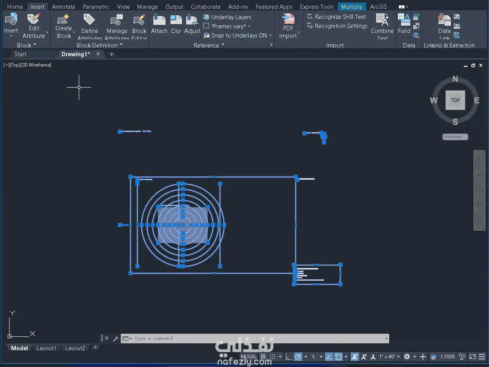This screenshot has height=367, width=489.
Task: Open status bar customization menu
Action: click(x=482, y=357)
